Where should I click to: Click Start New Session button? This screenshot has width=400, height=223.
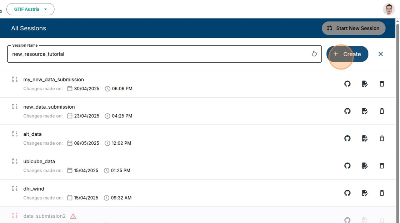click(353, 28)
